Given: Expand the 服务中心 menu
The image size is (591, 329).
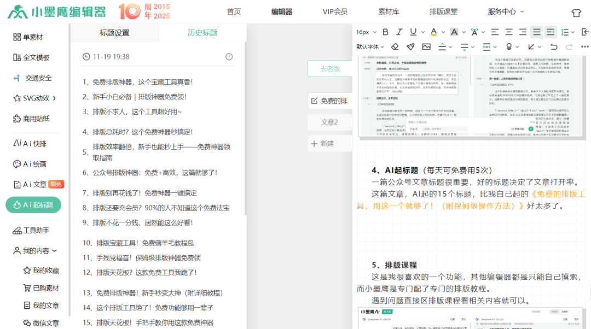Looking at the screenshot, I should (x=505, y=11).
